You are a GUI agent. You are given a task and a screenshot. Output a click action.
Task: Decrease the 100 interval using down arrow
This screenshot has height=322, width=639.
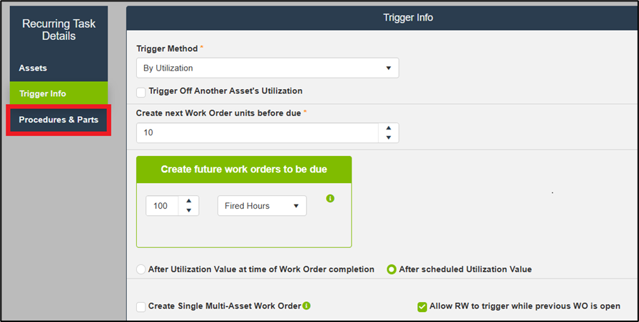[x=188, y=210]
